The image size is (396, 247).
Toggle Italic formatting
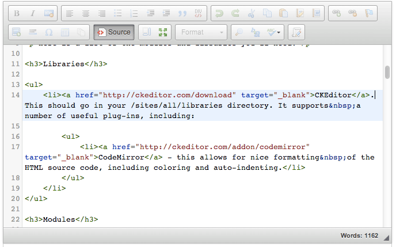[33, 13]
